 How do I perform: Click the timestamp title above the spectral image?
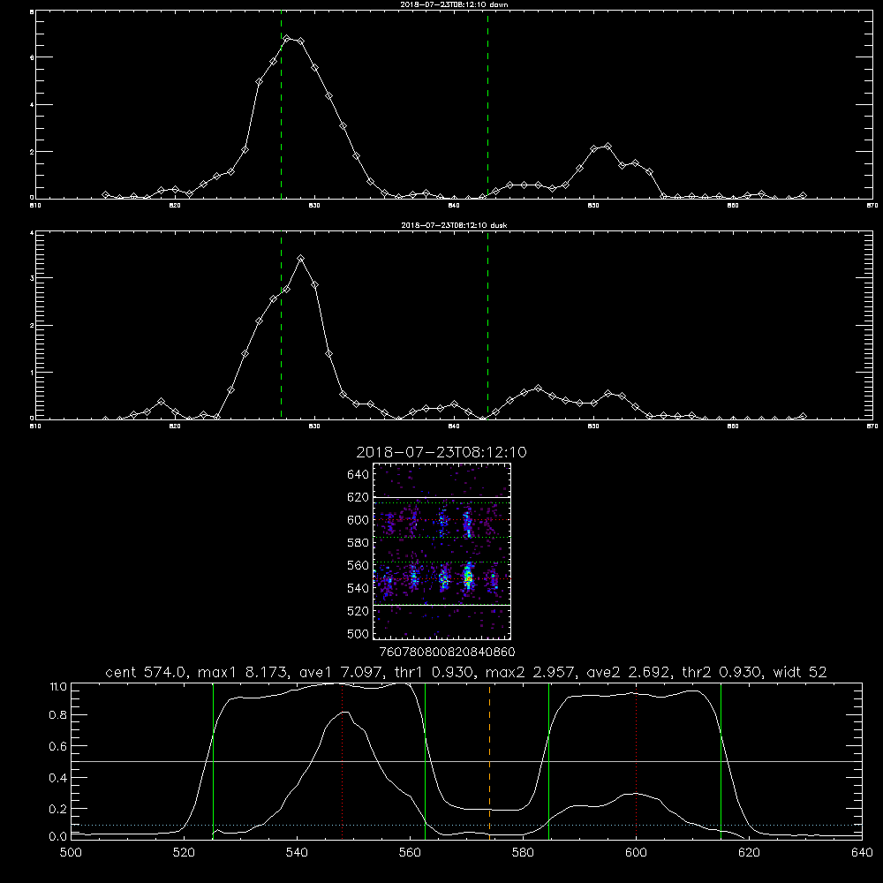(441, 452)
